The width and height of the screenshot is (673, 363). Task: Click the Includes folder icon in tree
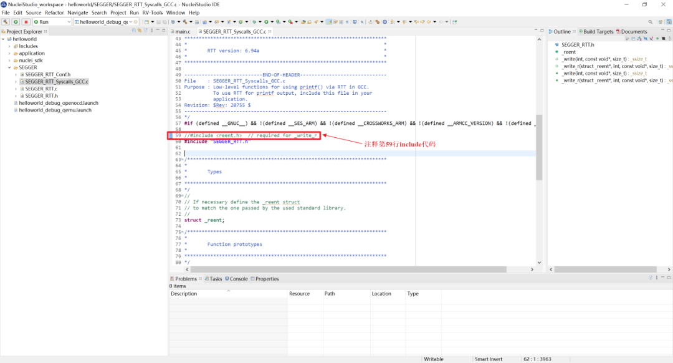16,46
